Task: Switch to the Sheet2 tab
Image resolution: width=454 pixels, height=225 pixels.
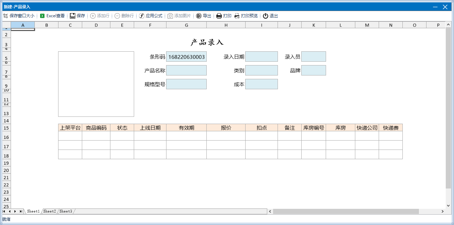Action: [50, 211]
